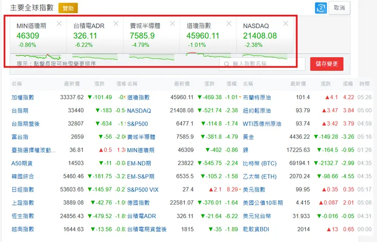Remove the 費城半導體 card
This screenshot has width=377, height=242.
pyautogui.click(x=172, y=23)
